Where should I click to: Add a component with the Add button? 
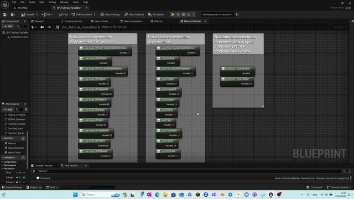coord(8,27)
